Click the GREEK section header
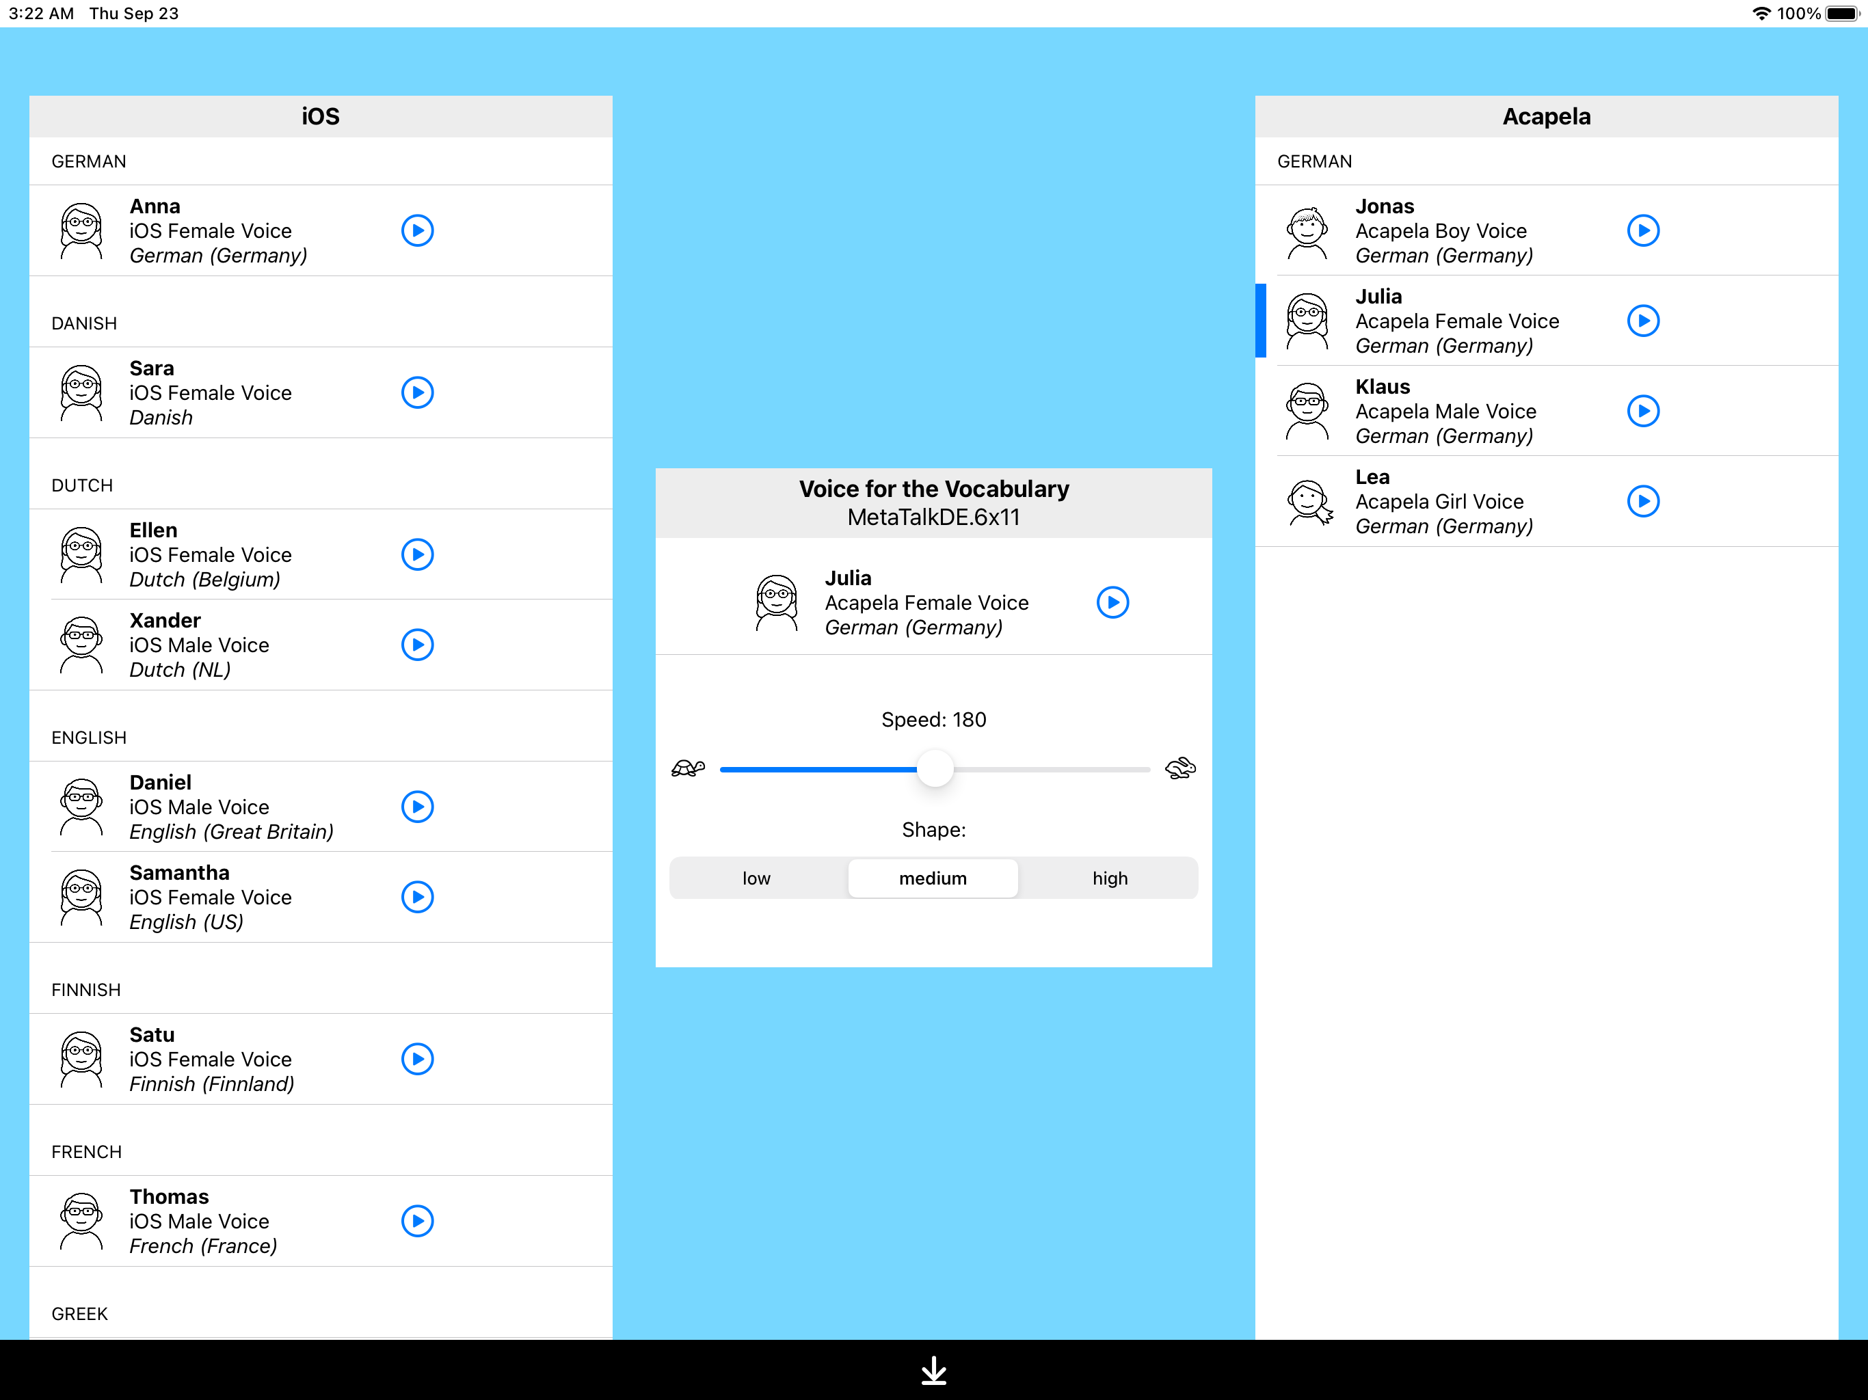Image resolution: width=1868 pixels, height=1400 pixels. pyautogui.click(x=79, y=1314)
